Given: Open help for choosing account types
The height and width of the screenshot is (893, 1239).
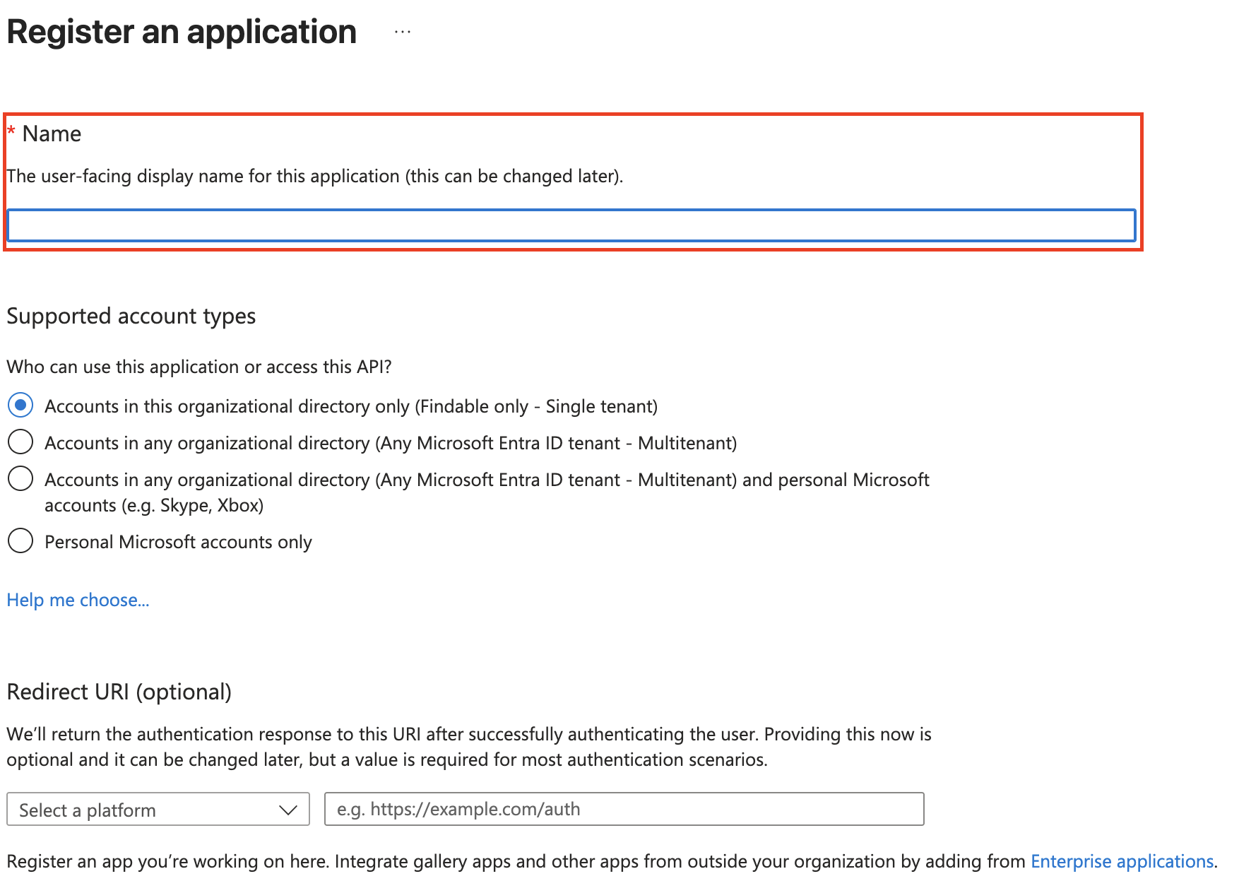Looking at the screenshot, I should coord(78,599).
